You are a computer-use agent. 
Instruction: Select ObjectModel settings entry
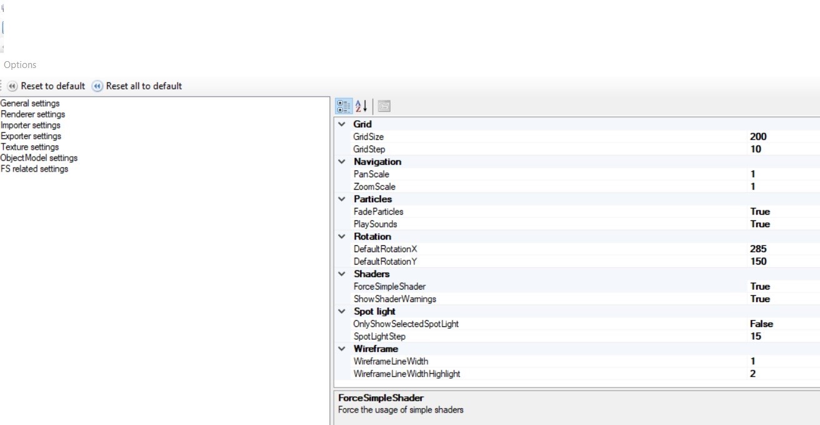[39, 158]
